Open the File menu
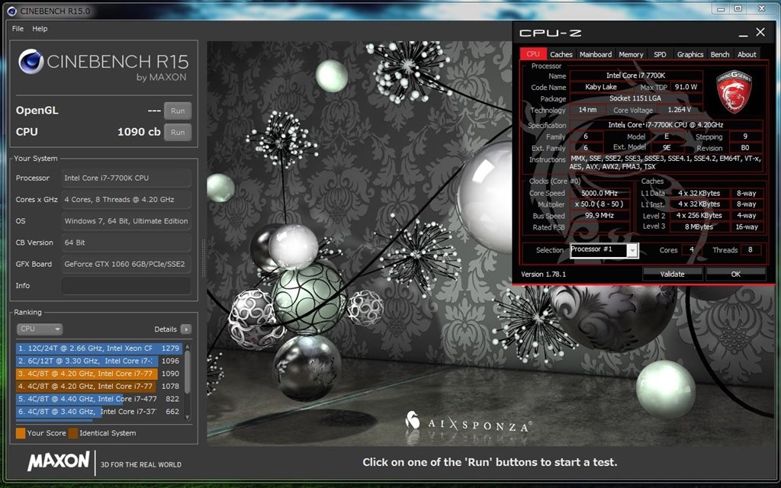Screen dimensions: 781x488 [x=18, y=29]
